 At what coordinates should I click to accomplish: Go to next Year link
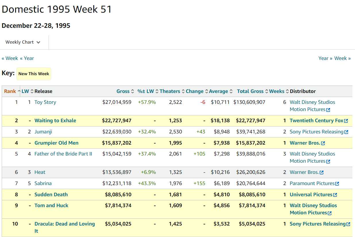pos(325,58)
